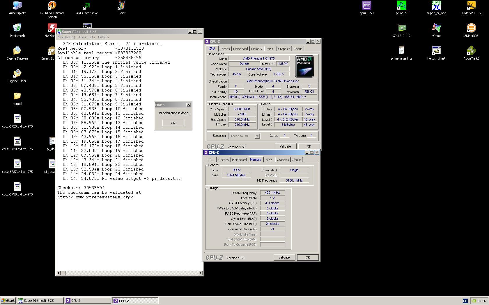
Task: Switch to CPU tab in lower CPU-Z window
Action: pos(210,160)
